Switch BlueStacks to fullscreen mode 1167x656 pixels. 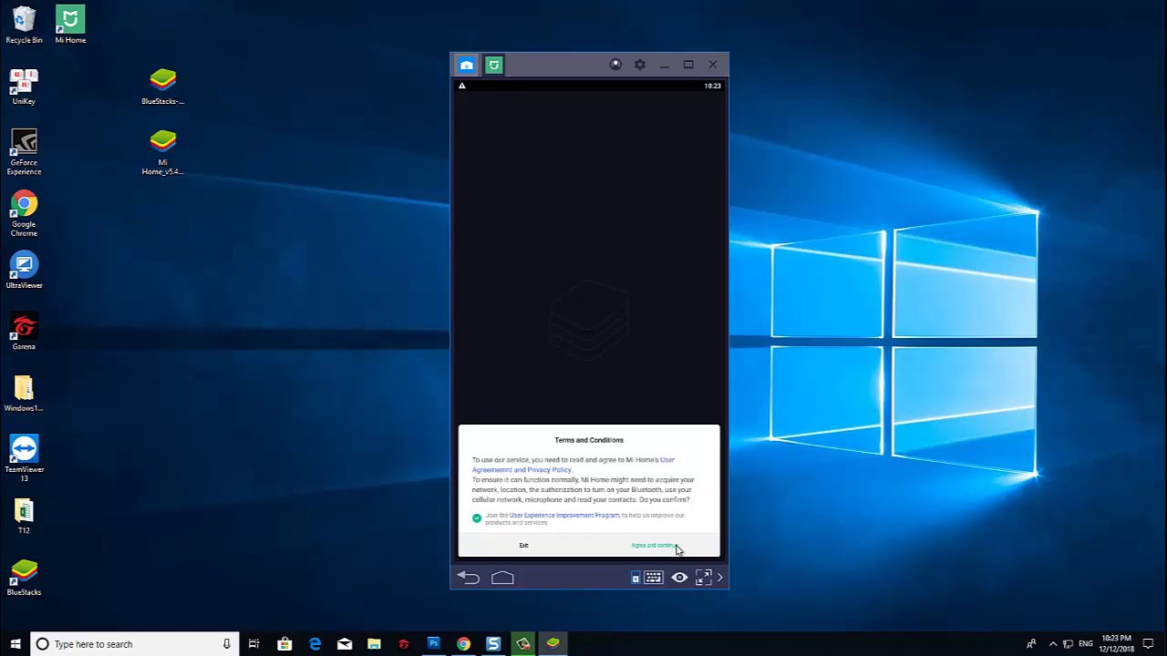pyautogui.click(x=703, y=578)
